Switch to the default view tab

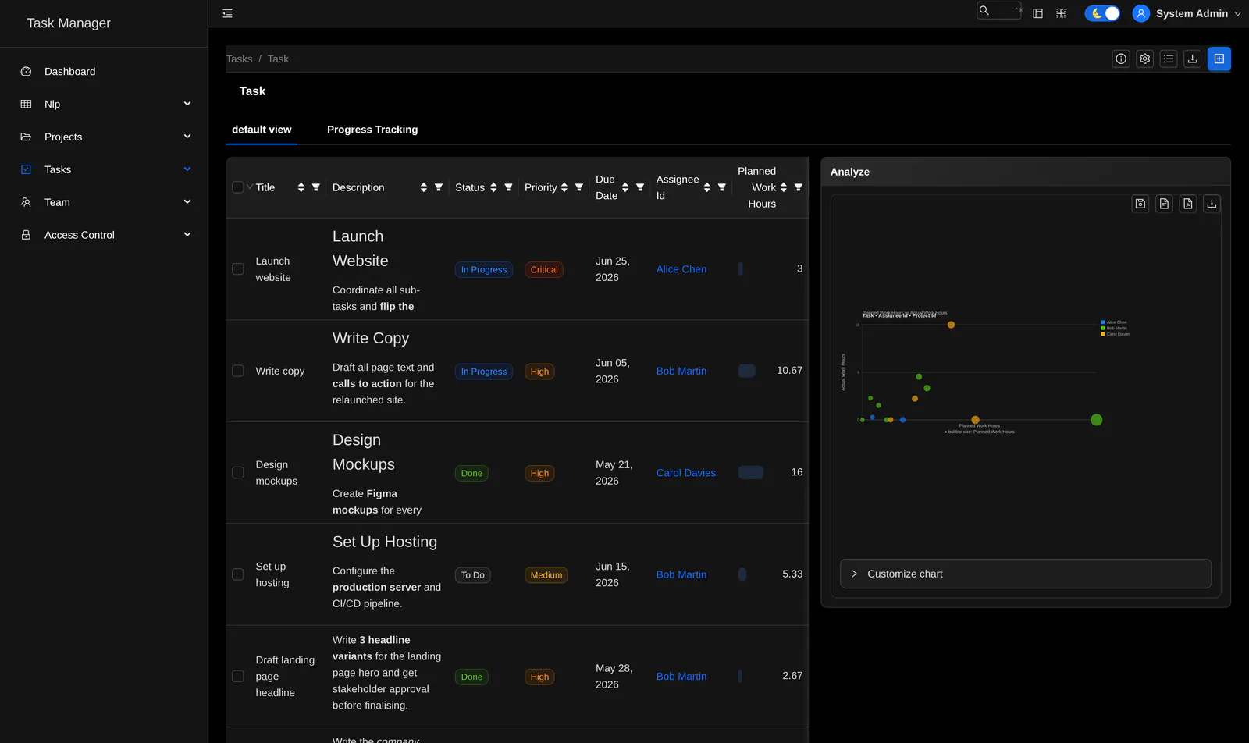262,130
